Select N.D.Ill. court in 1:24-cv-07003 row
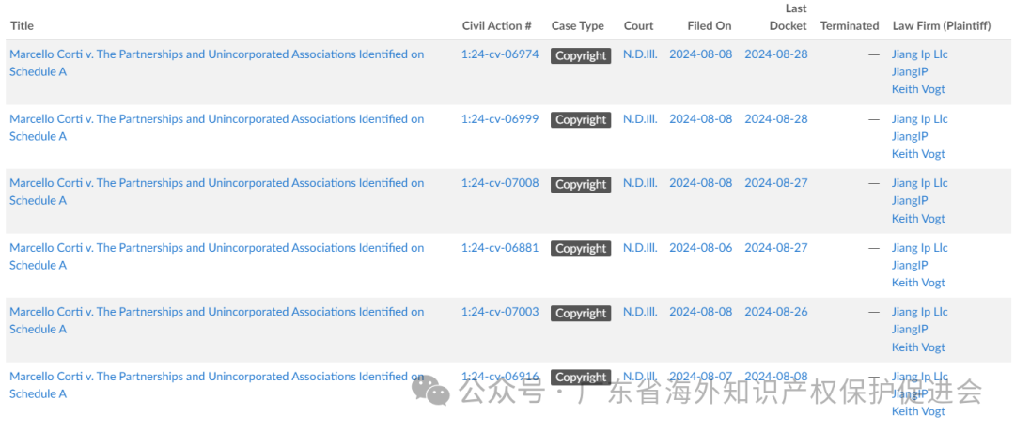1015x432 pixels. (640, 312)
